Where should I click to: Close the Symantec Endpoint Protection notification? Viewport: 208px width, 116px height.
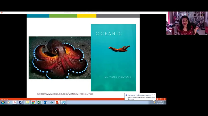point(154,95)
